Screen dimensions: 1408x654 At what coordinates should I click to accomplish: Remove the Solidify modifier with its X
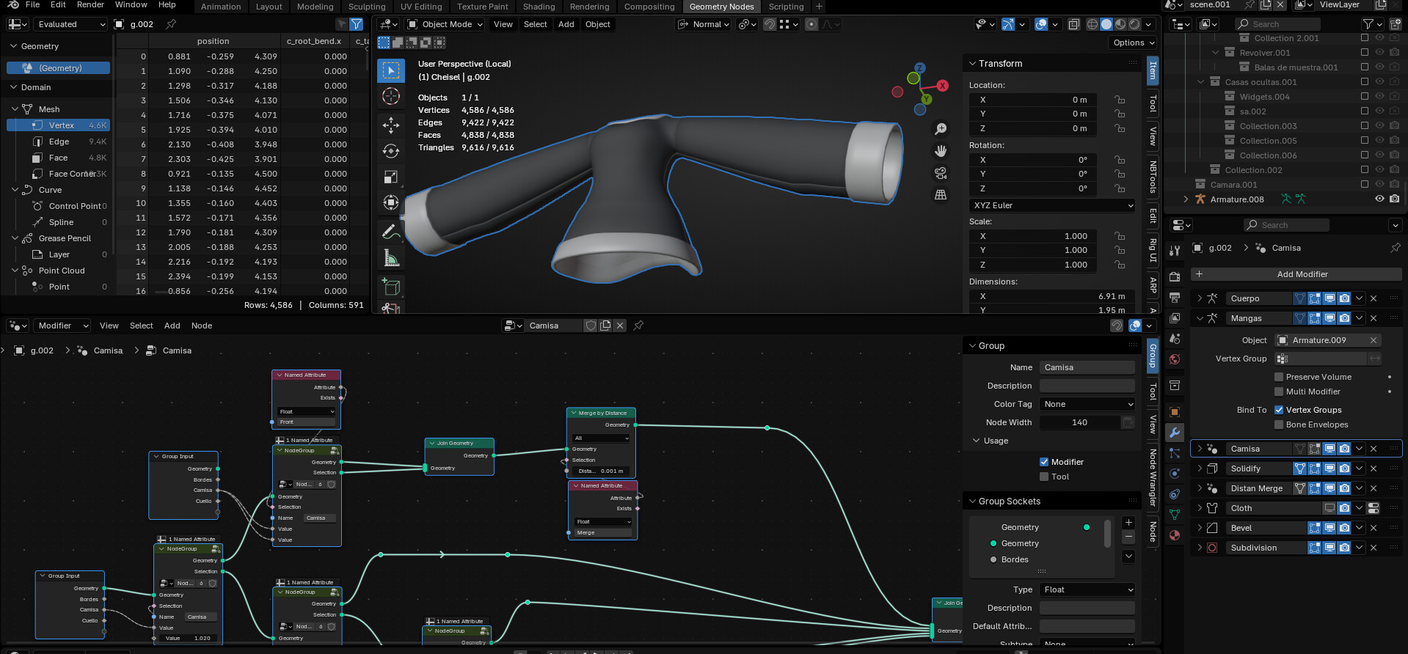click(1374, 469)
